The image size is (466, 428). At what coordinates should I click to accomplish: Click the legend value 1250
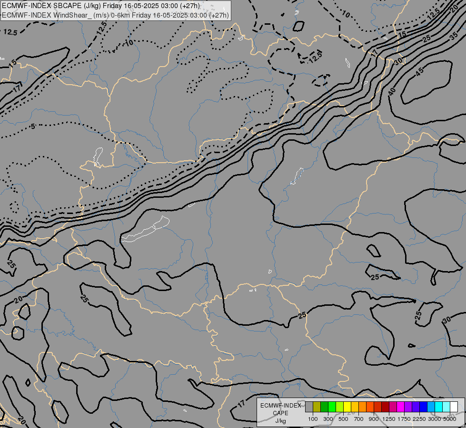pyautogui.click(x=389, y=419)
